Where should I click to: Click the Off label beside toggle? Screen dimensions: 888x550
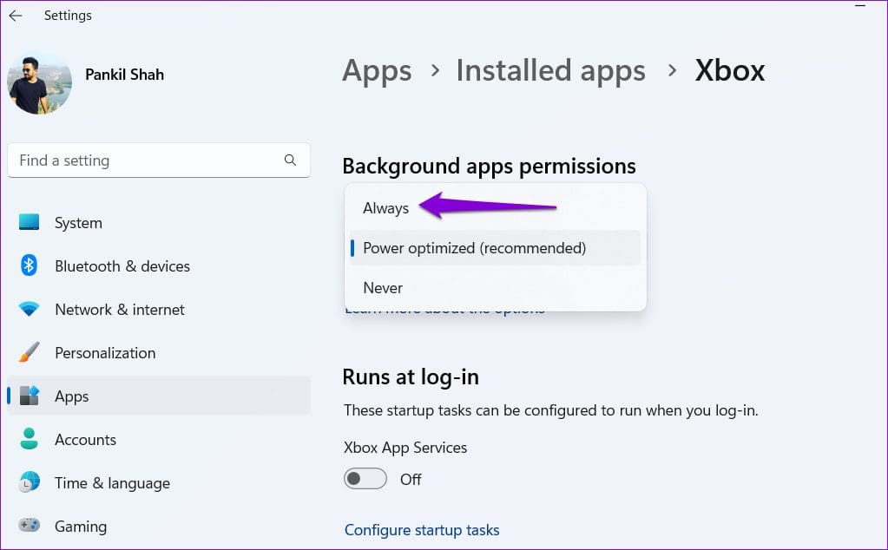411,479
